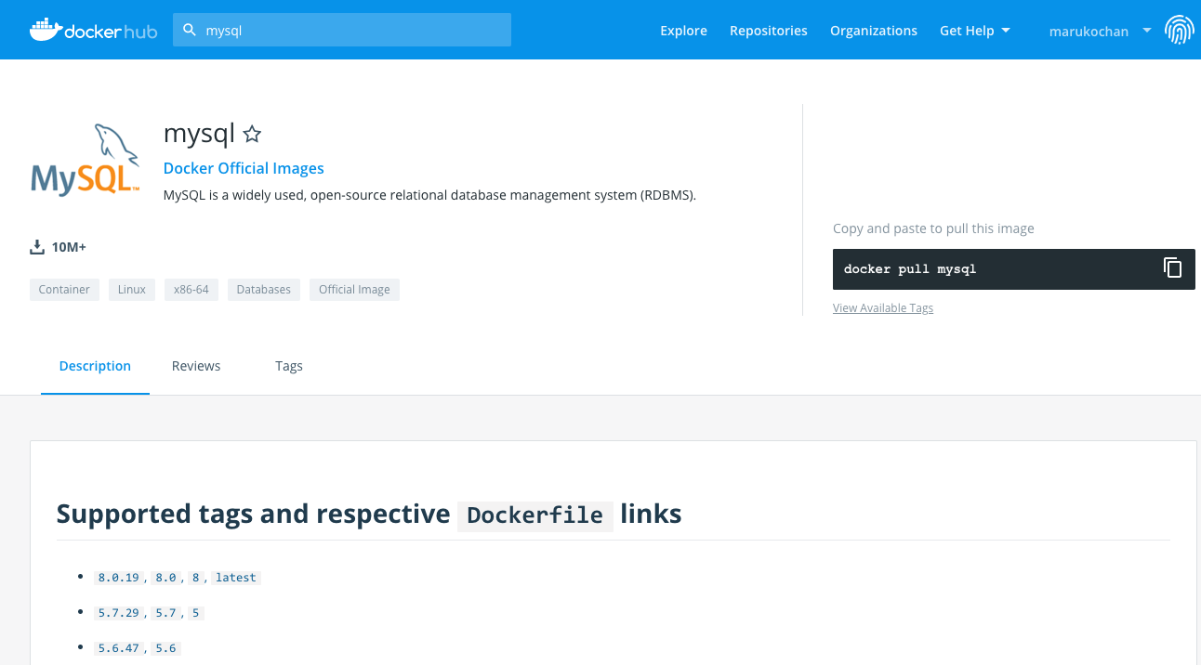Star the mysql repository
This screenshot has height=665, width=1201.
251,135
